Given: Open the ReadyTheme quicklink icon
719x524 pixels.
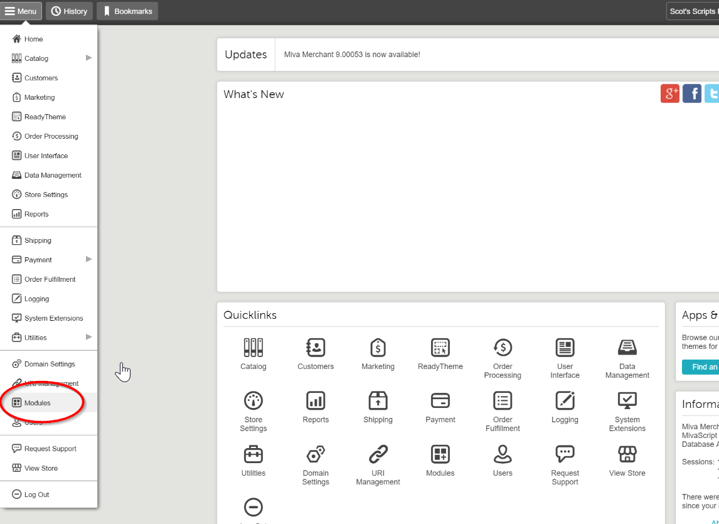Looking at the screenshot, I should (x=440, y=347).
